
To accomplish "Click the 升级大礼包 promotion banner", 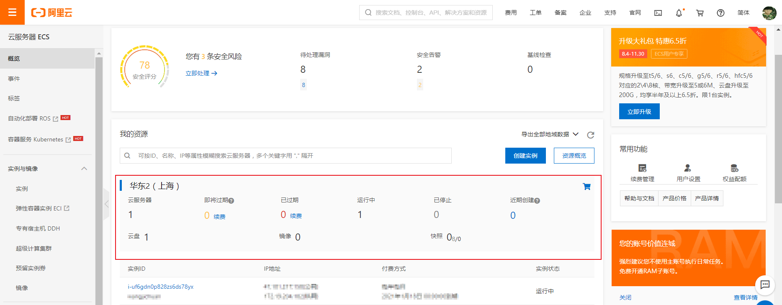I will click(x=688, y=47).
